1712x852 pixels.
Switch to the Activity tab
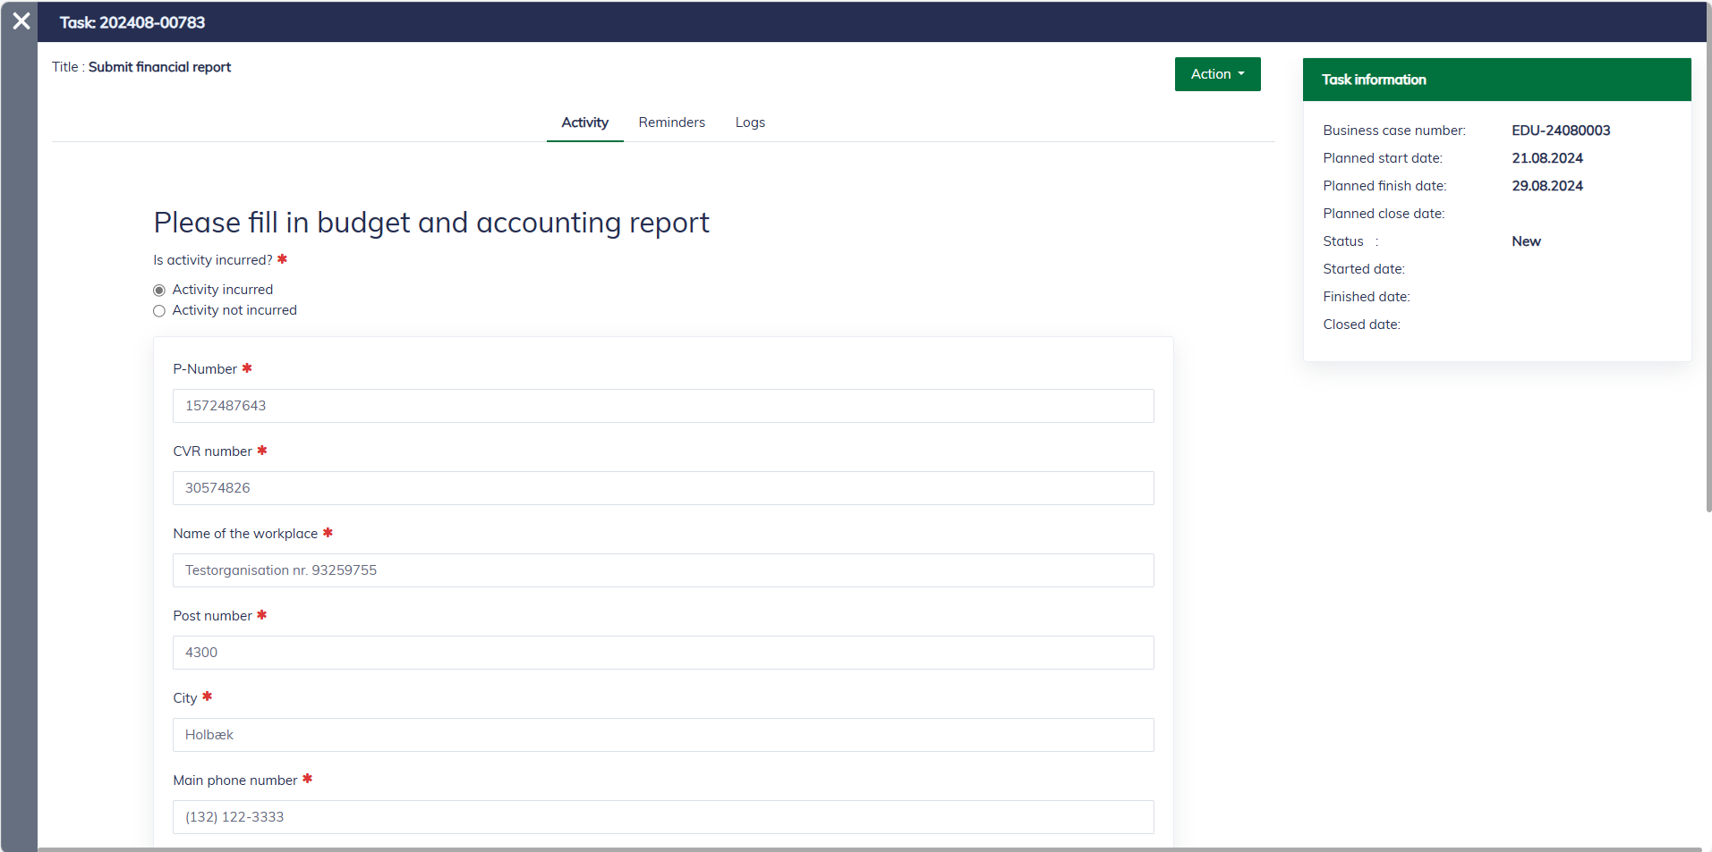point(584,122)
